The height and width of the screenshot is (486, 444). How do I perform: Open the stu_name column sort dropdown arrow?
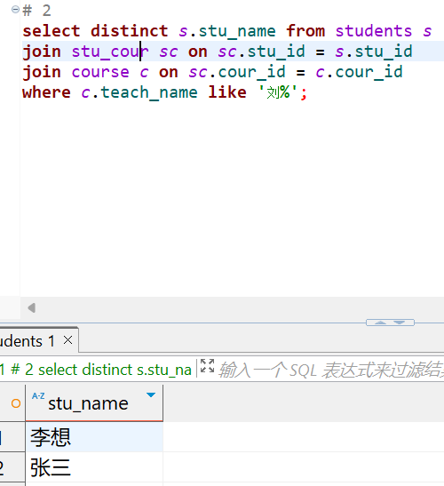tap(151, 394)
